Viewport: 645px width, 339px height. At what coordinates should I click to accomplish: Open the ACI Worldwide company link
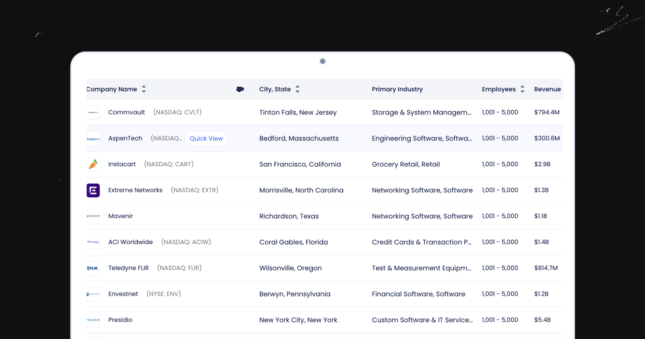coord(131,242)
